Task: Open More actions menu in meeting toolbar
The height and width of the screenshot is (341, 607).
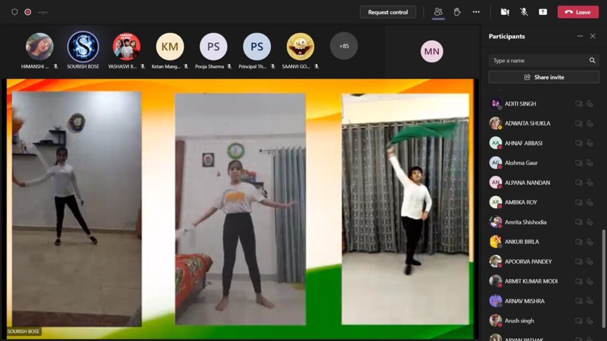Action: click(x=476, y=12)
